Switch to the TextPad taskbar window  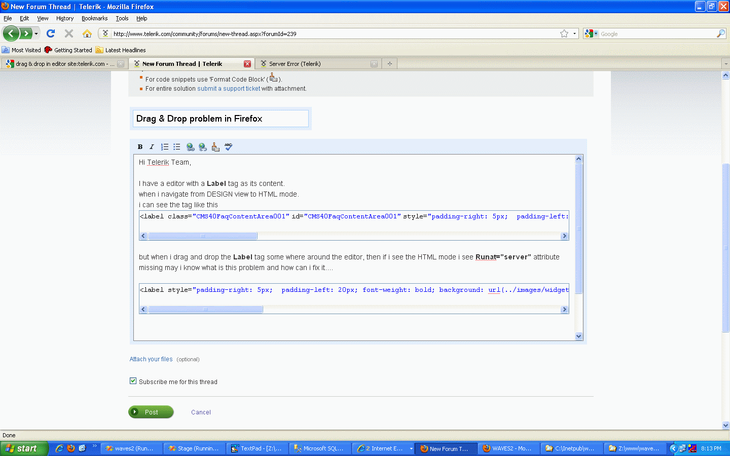(x=258, y=448)
